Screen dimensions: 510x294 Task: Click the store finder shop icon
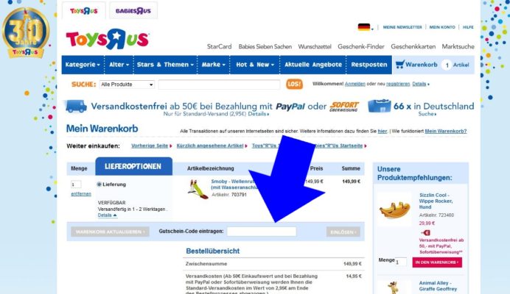(380, 106)
